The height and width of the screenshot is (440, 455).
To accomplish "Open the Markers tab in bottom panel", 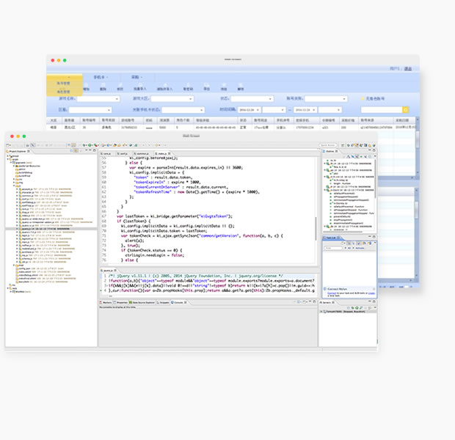I will 106,303.
